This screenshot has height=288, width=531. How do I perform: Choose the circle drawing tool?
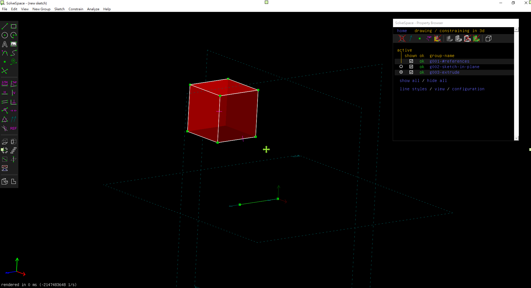click(5, 35)
